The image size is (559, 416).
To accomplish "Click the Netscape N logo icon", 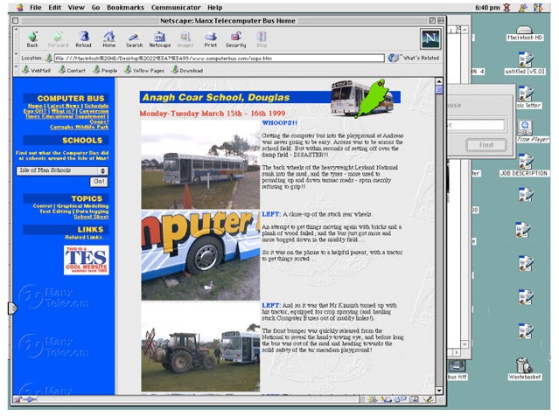I will (430, 38).
